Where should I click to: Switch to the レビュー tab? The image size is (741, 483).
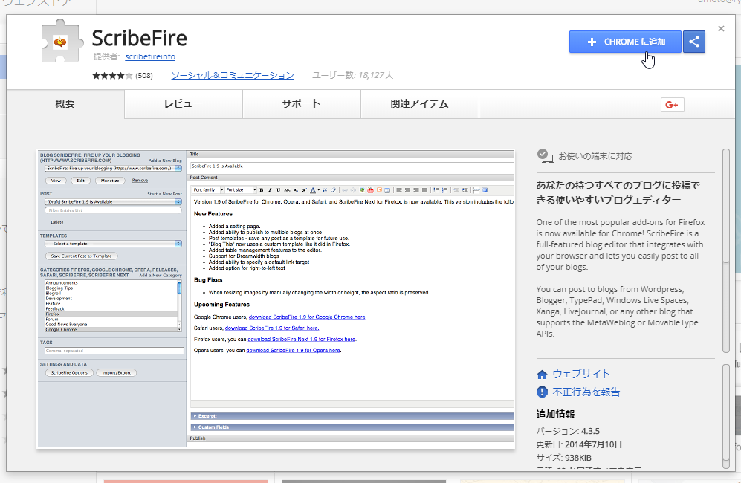click(x=183, y=104)
